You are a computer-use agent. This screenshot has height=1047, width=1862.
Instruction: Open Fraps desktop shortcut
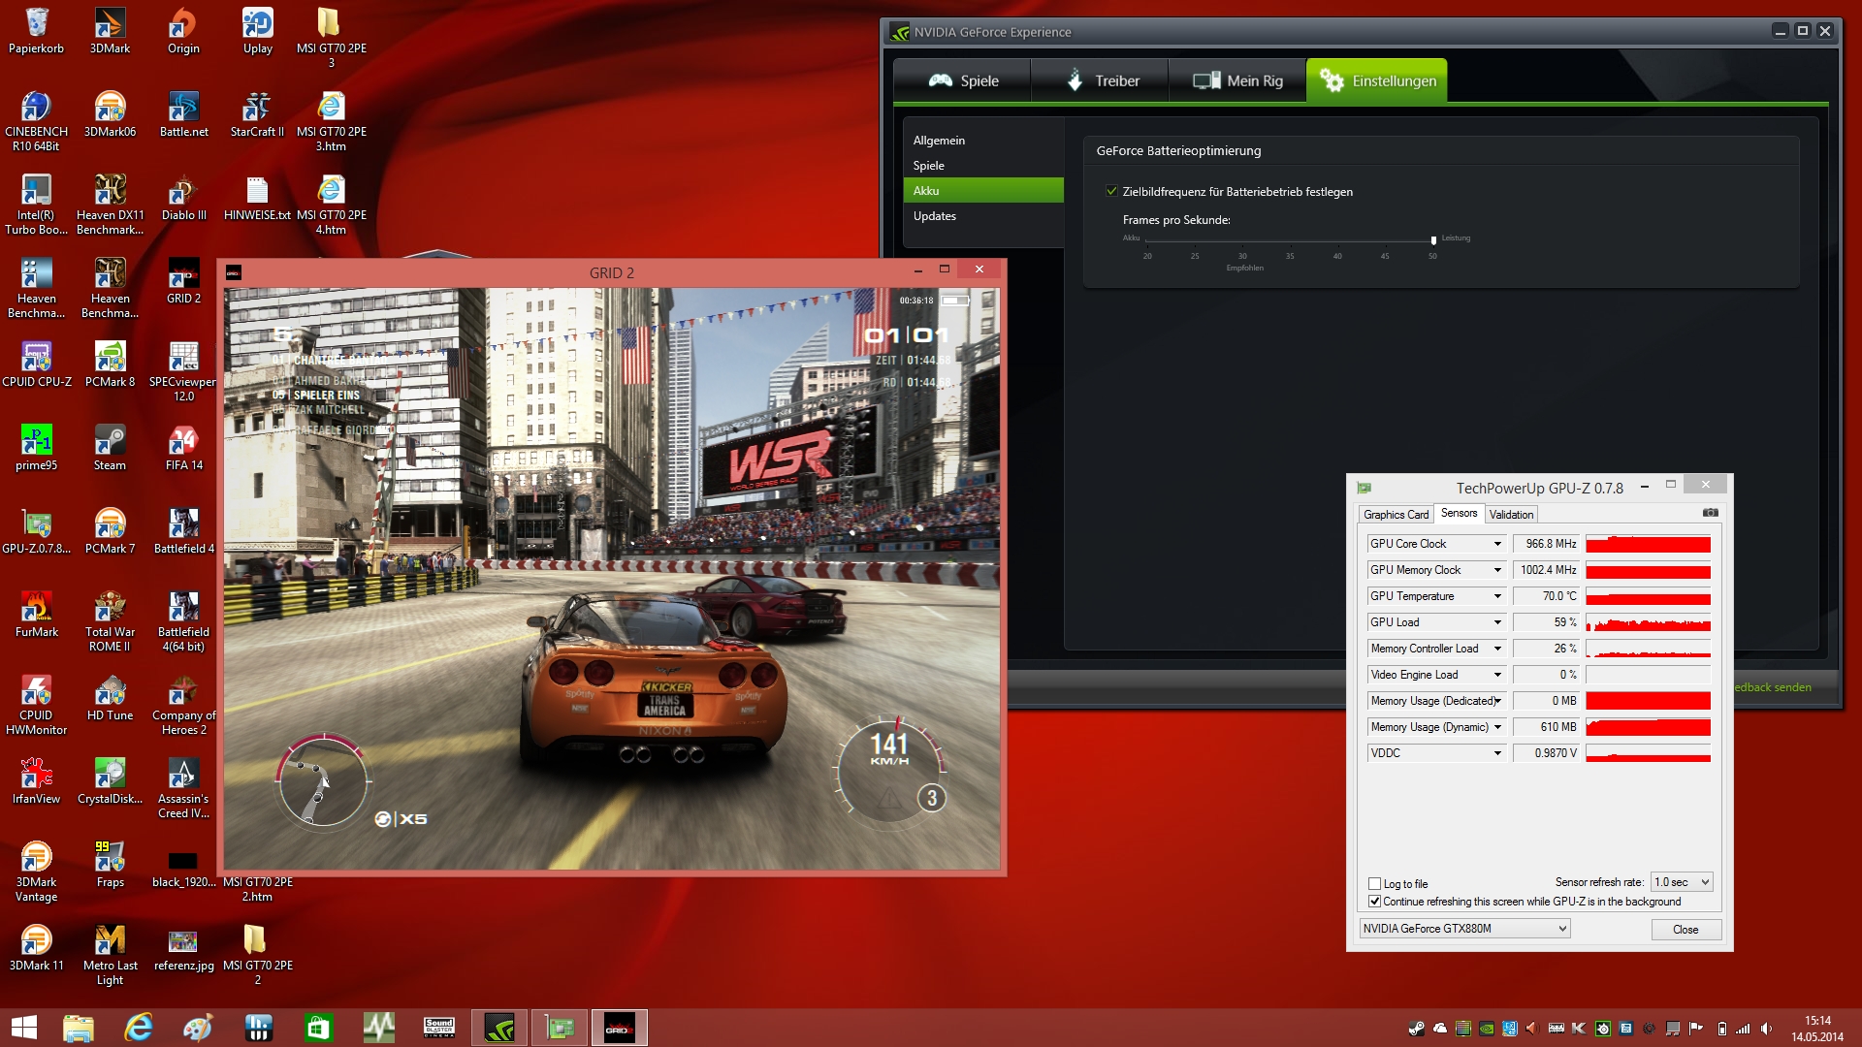point(110,864)
